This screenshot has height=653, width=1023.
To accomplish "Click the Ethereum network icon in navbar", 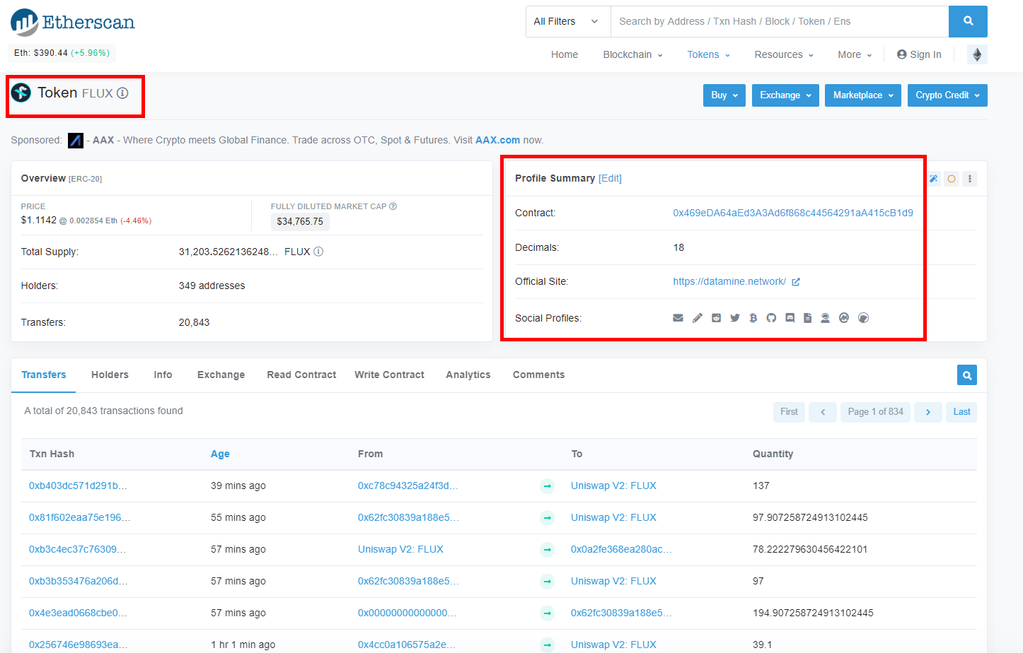I will [x=977, y=54].
